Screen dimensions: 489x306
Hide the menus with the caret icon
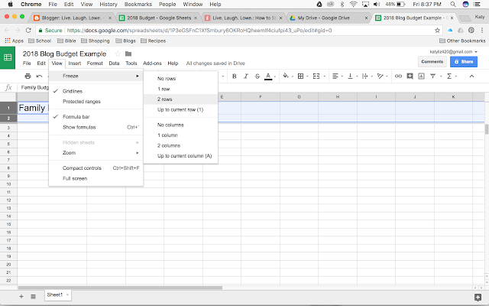[471, 76]
